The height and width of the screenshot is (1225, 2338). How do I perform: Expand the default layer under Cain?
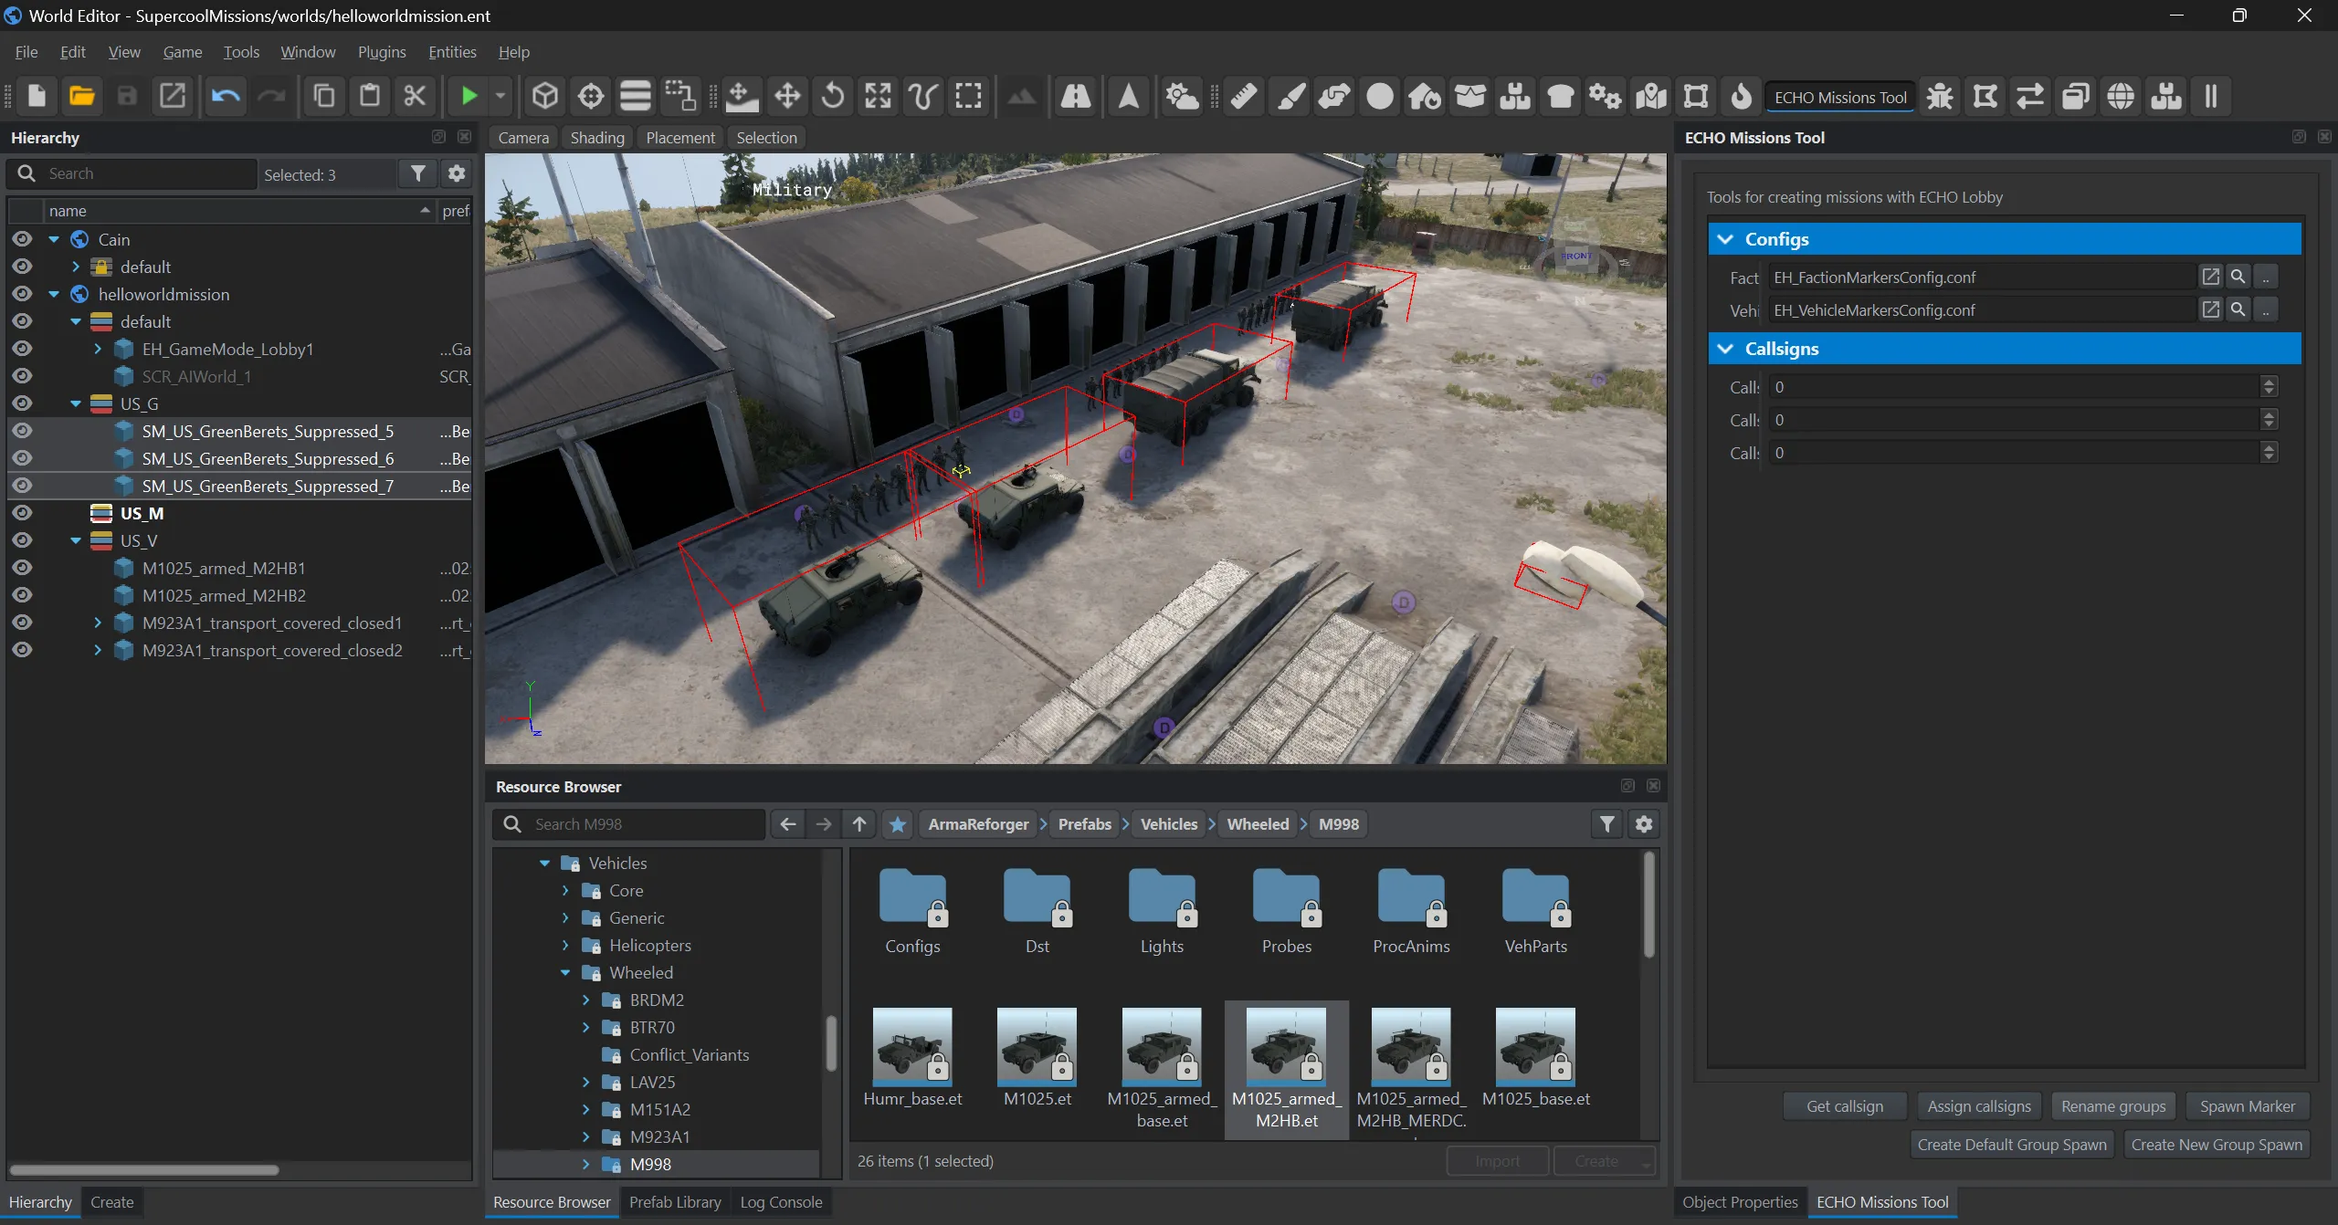click(x=76, y=267)
